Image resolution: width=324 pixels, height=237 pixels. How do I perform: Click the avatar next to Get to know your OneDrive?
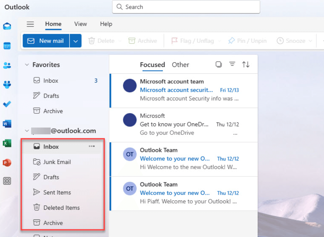click(x=130, y=120)
